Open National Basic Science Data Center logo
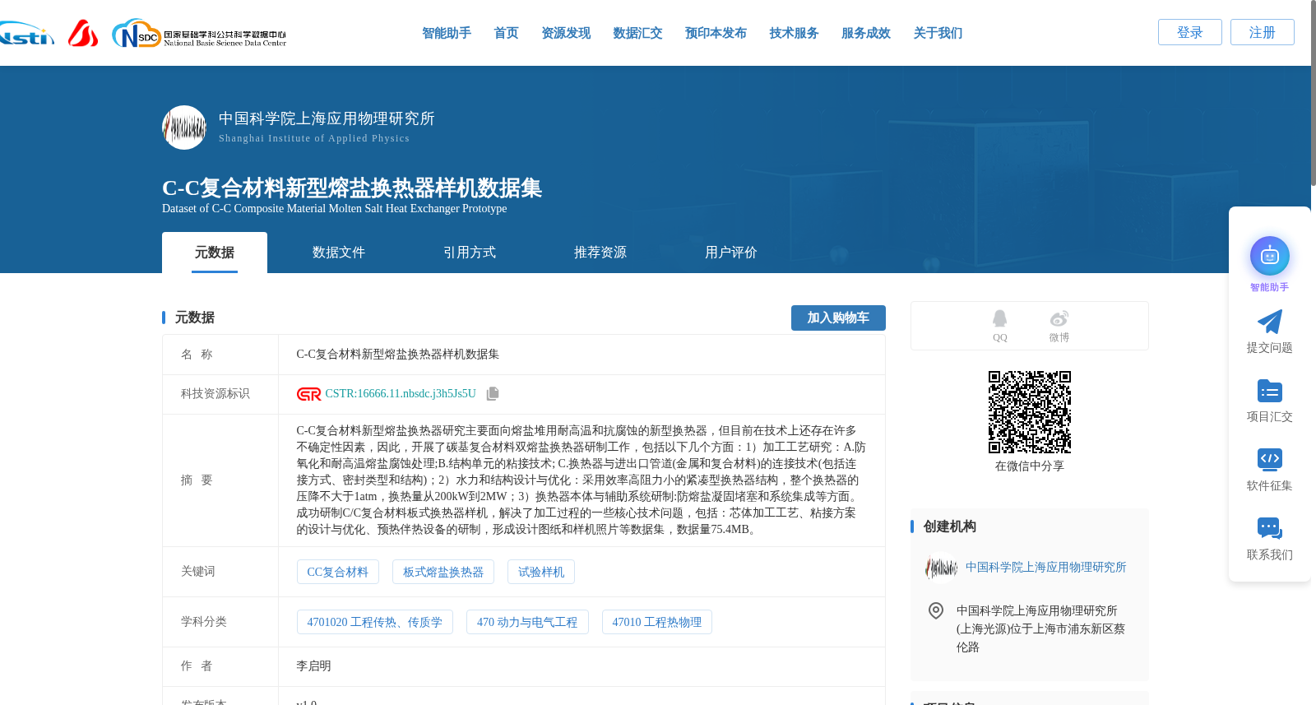Viewport: 1316px width, 705px height. click(x=199, y=34)
